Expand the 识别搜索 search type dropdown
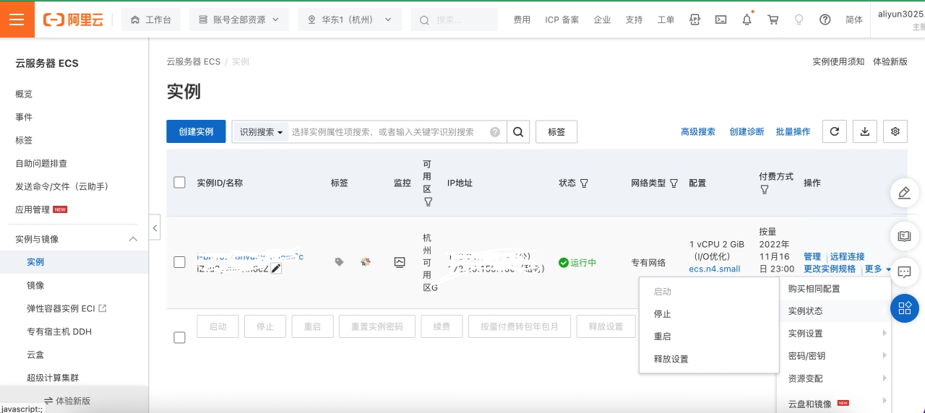 click(261, 132)
